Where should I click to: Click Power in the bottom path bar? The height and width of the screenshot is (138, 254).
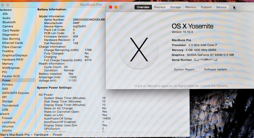(57, 135)
